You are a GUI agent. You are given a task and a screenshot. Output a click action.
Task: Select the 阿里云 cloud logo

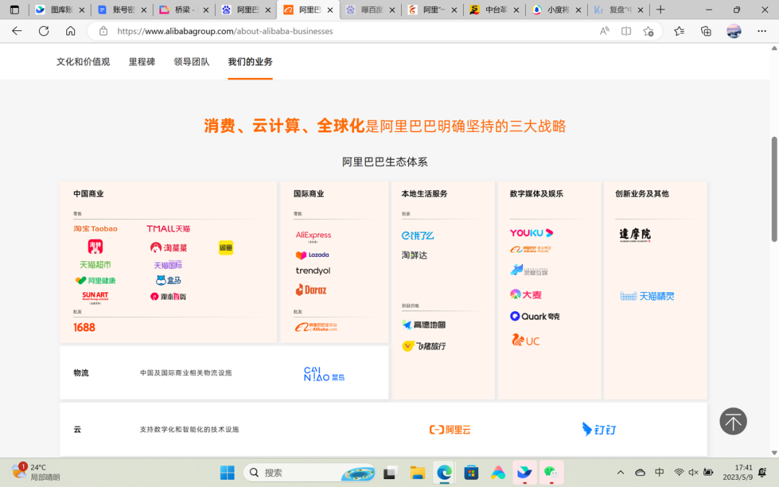point(449,429)
